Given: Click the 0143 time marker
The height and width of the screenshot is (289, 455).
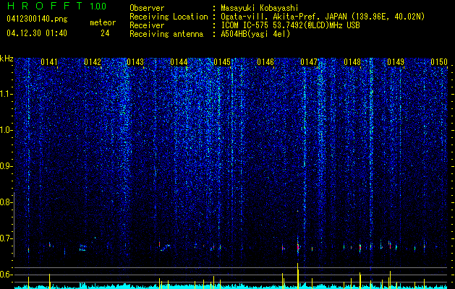Looking at the screenshot, I should (x=135, y=62).
